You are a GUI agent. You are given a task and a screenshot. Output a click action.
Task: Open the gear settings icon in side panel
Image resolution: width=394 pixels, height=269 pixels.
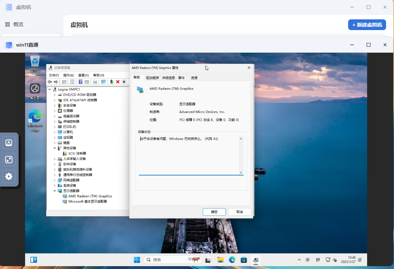coord(9,176)
